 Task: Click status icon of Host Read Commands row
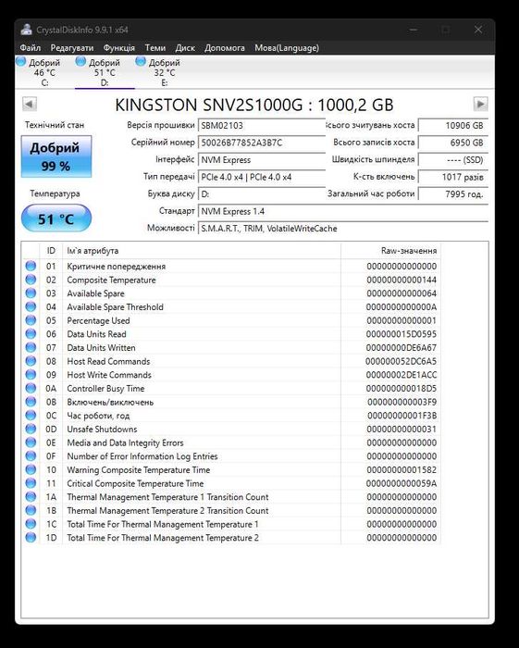click(31, 361)
